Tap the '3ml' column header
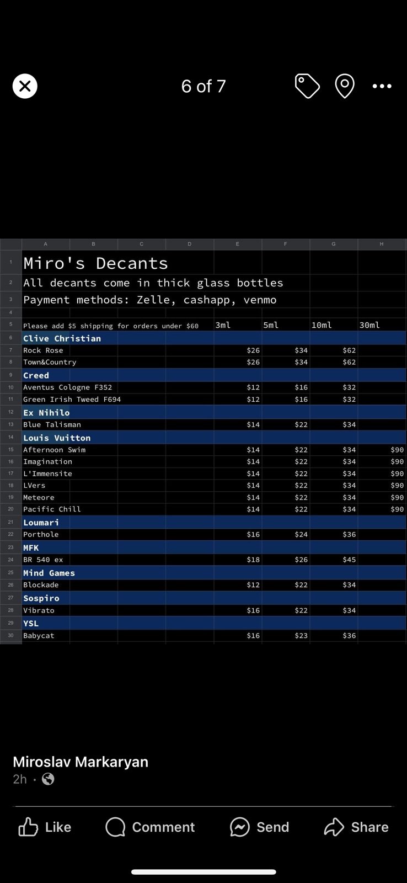The height and width of the screenshot is (883, 407). pyautogui.click(x=223, y=325)
